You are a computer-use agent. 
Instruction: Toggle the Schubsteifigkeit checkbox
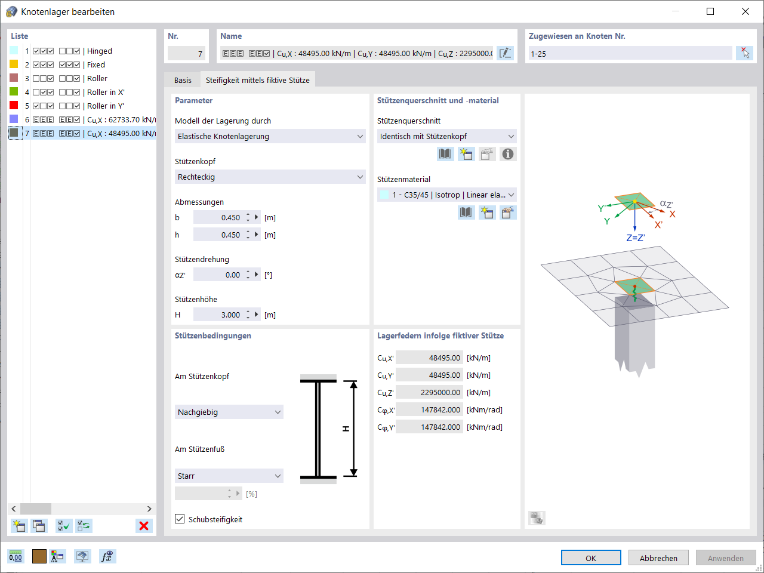point(180,519)
